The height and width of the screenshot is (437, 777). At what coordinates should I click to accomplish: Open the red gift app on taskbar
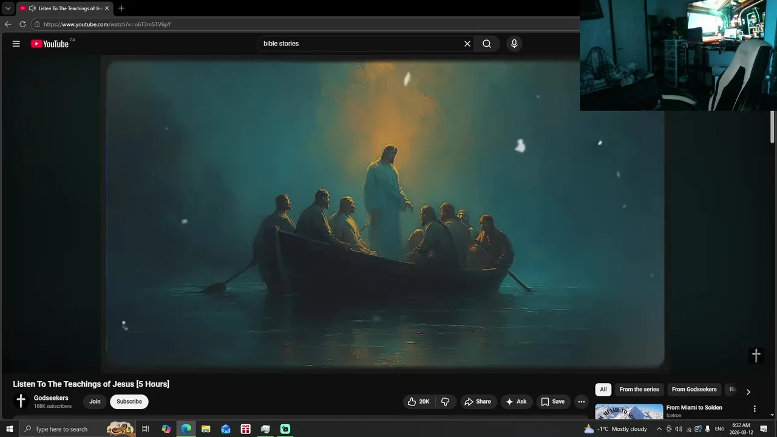coord(246,429)
